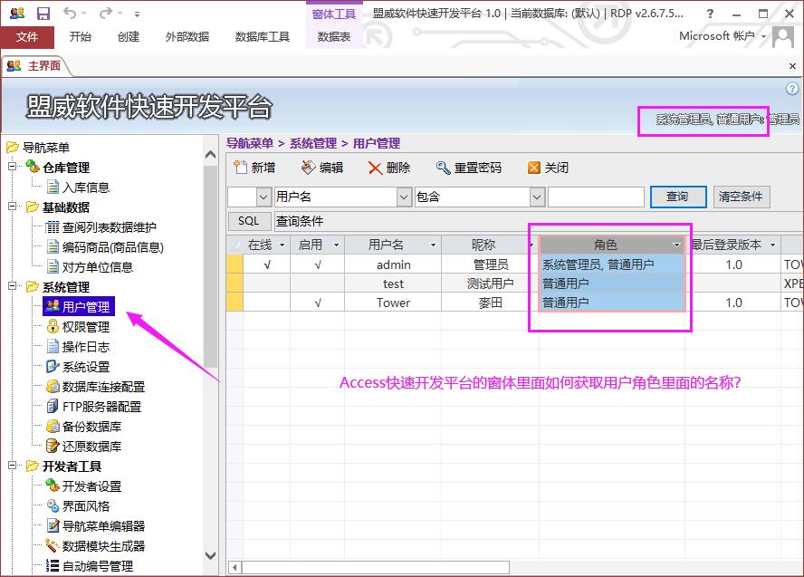The width and height of the screenshot is (804, 577).
Task: Open the 文件 menu tab
Action: [x=27, y=37]
